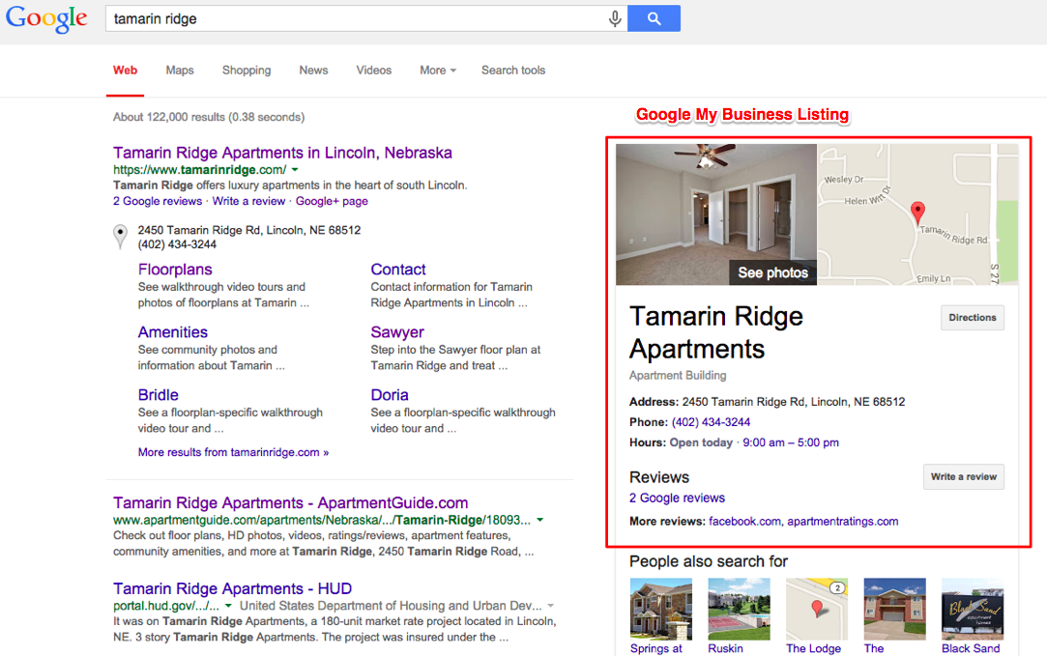Viewport: 1047px width, 656px height.
Task: Click the Springs at link text
Action: click(656, 648)
